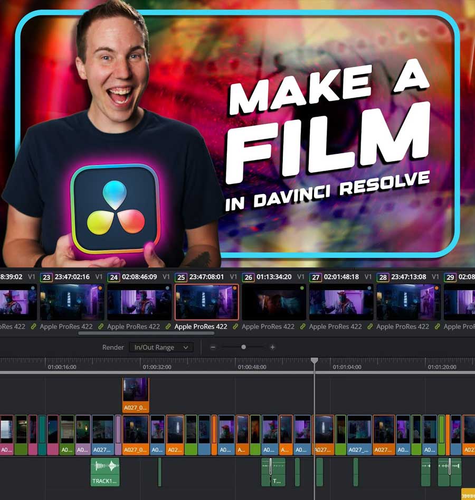Select the highlighted clip 25 thumbnail
The height and width of the screenshot is (500, 475).
point(206,302)
